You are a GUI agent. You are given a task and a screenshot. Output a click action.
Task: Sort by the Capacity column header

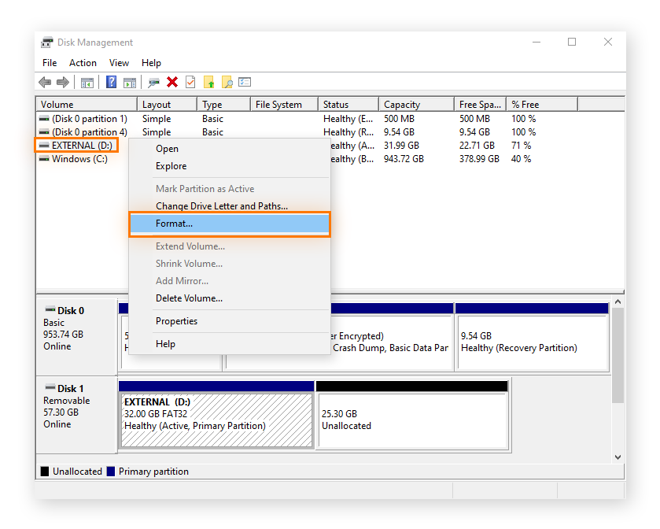[416, 105]
